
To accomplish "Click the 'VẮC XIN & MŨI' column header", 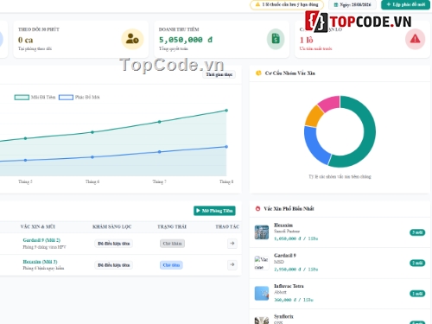I will click(x=38, y=226).
